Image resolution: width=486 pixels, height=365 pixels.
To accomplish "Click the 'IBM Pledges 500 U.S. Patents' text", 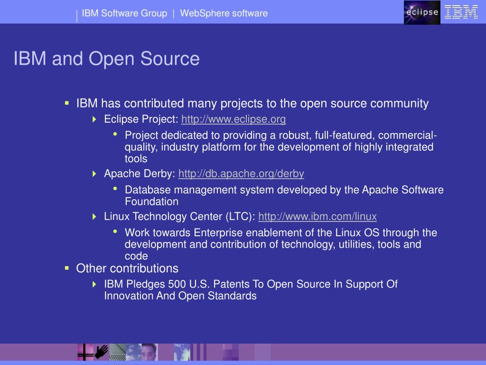I will click(x=251, y=290).
